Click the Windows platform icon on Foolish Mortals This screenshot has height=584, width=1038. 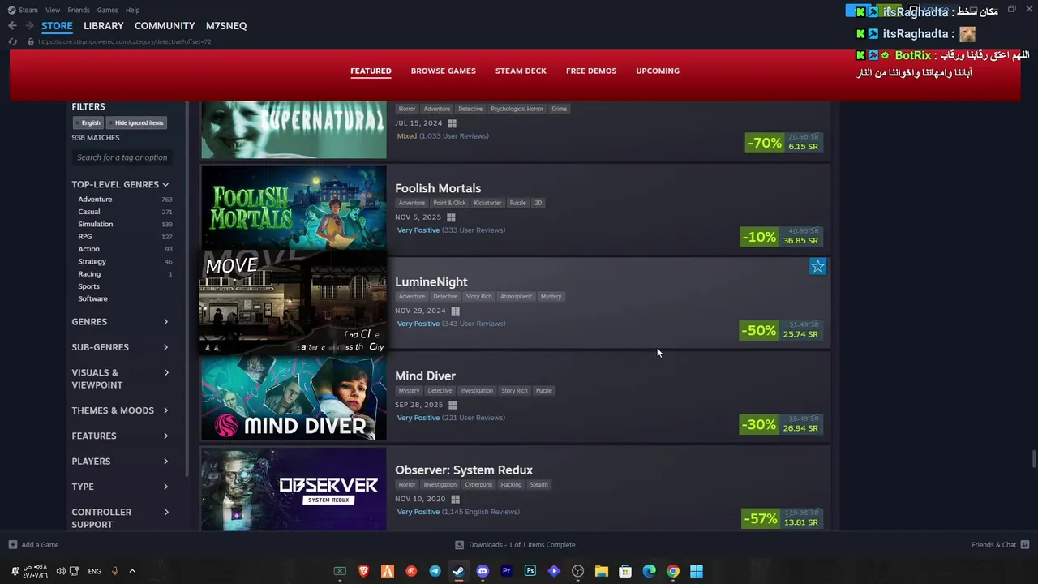451,217
